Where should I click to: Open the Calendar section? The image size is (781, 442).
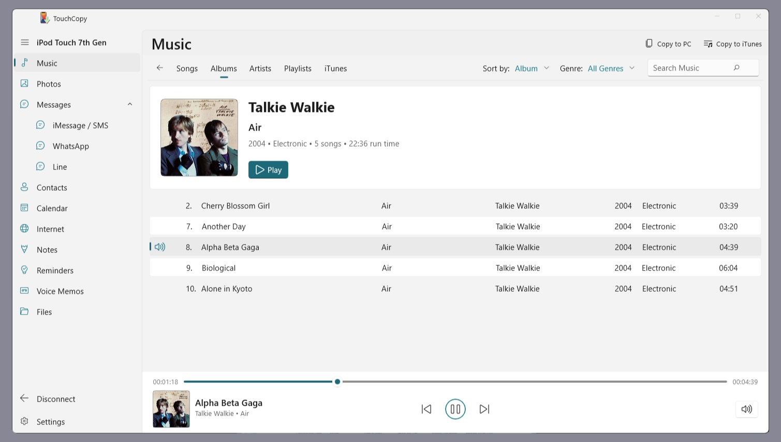point(77,208)
